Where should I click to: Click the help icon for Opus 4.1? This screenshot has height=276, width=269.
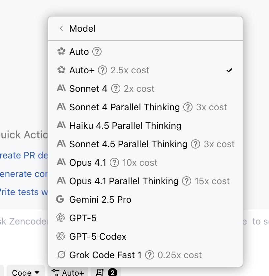114,163
